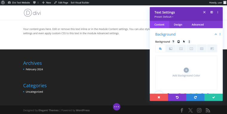Switch to the Design tab
This screenshot has width=227, height=114.
[x=178, y=24]
